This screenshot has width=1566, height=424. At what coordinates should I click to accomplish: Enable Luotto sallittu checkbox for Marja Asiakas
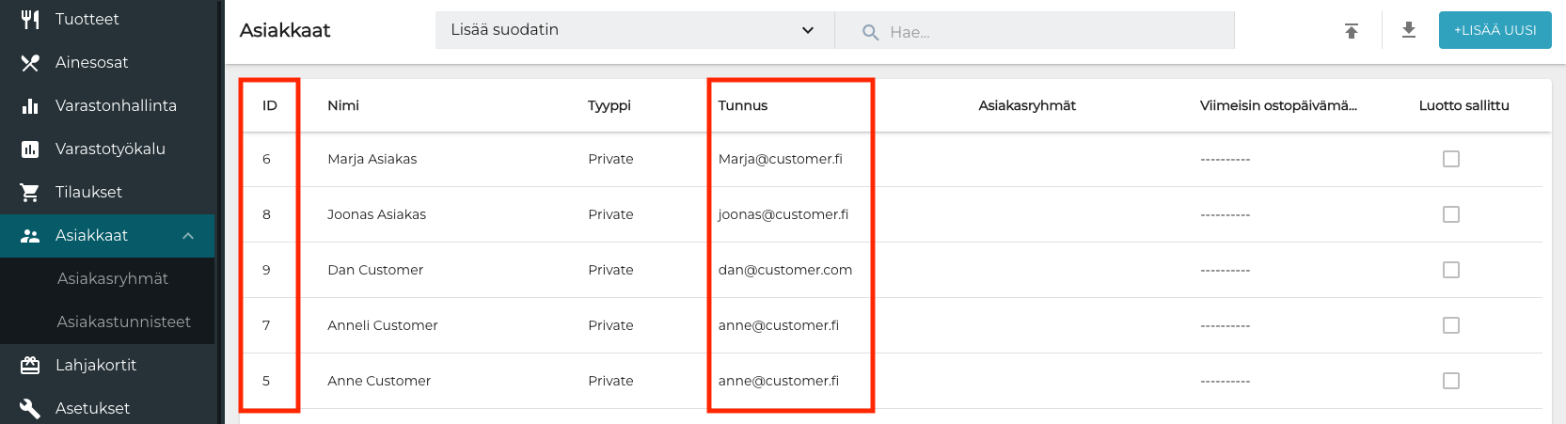1451,159
